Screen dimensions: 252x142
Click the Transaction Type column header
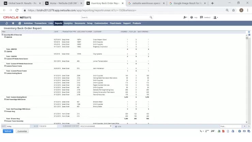click(x=69, y=32)
